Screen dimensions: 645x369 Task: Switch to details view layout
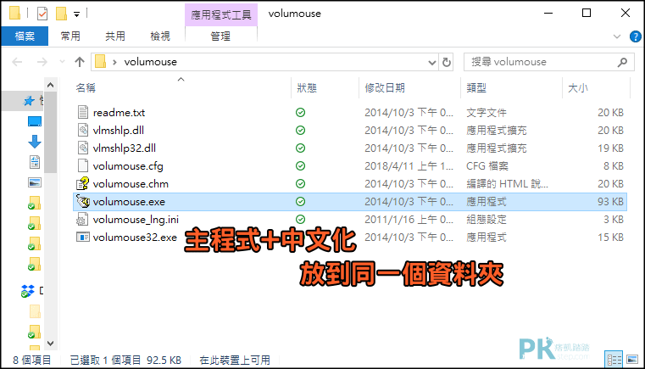pos(613,359)
